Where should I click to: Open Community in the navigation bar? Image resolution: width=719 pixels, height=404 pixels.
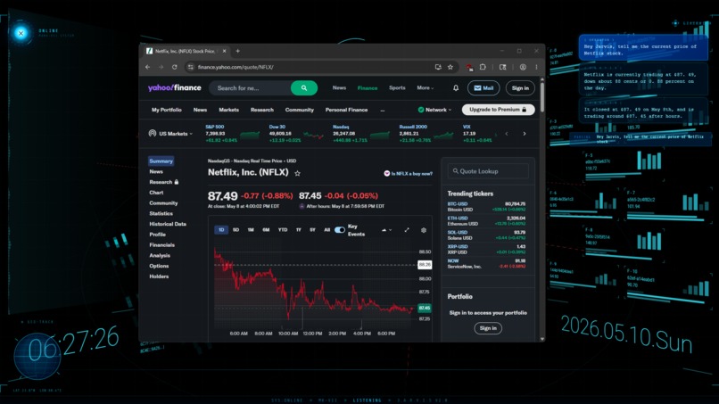click(300, 110)
